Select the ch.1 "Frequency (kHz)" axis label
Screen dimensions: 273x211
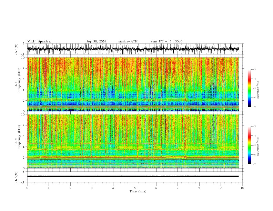tap(19, 80)
